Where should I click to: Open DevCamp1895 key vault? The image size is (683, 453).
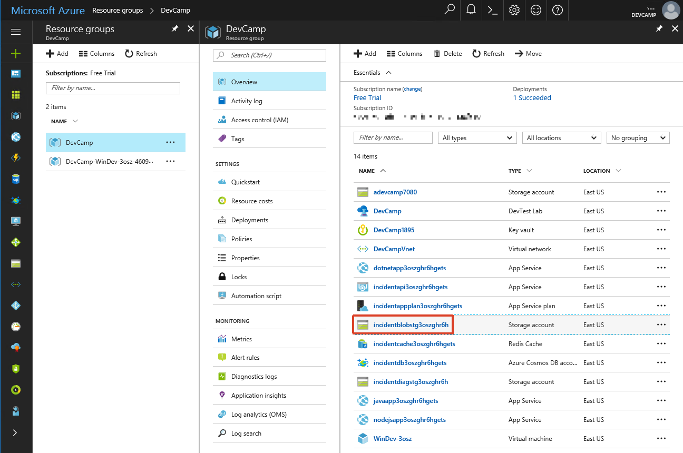point(394,230)
